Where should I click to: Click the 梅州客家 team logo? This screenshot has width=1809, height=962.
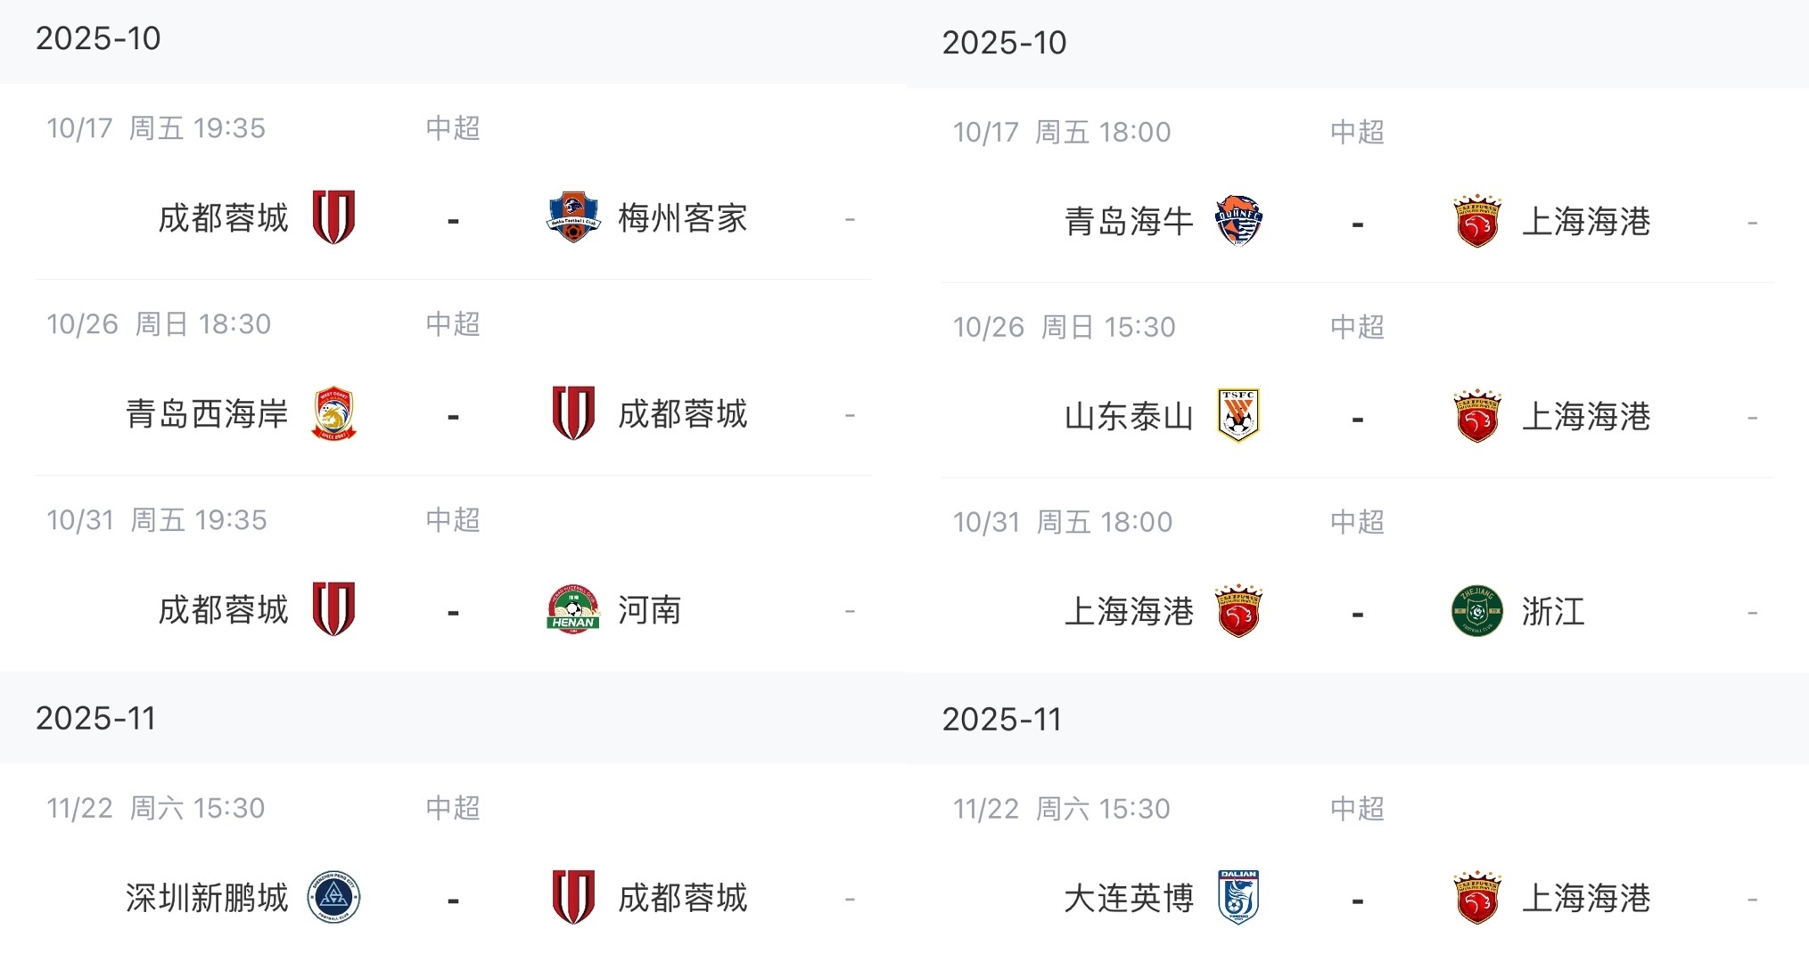point(572,217)
